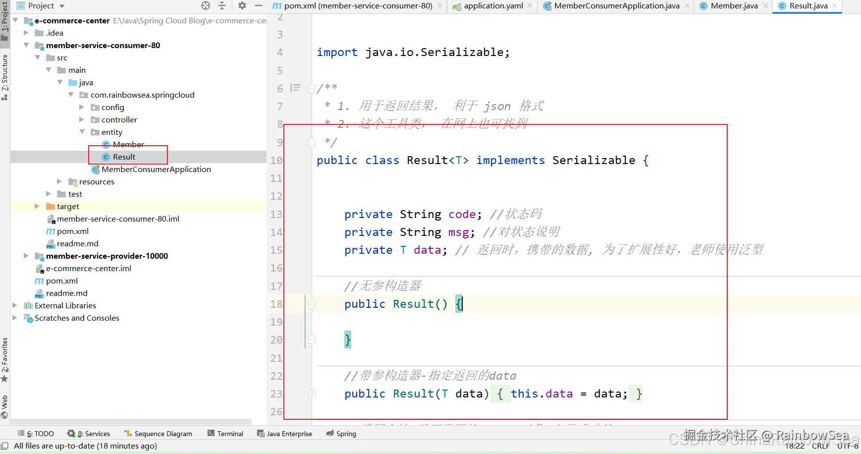The height and width of the screenshot is (454, 861).
Task: Fold the Javadoc comment at line 6
Action: coord(312,89)
